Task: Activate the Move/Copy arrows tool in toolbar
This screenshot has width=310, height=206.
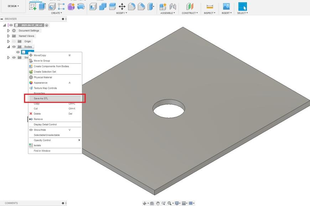Action: click(x=122, y=6)
